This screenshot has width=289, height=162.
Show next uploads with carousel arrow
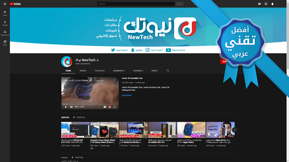pyautogui.click(x=234, y=130)
